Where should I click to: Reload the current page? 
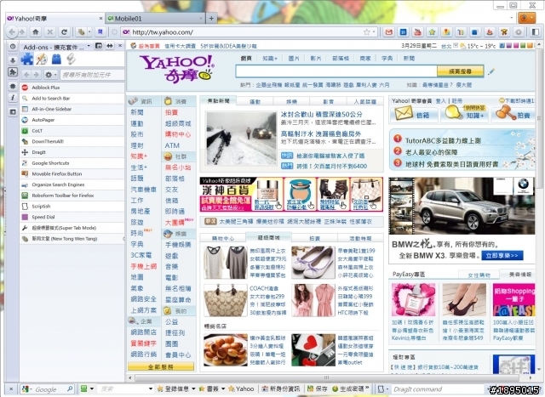[65, 32]
